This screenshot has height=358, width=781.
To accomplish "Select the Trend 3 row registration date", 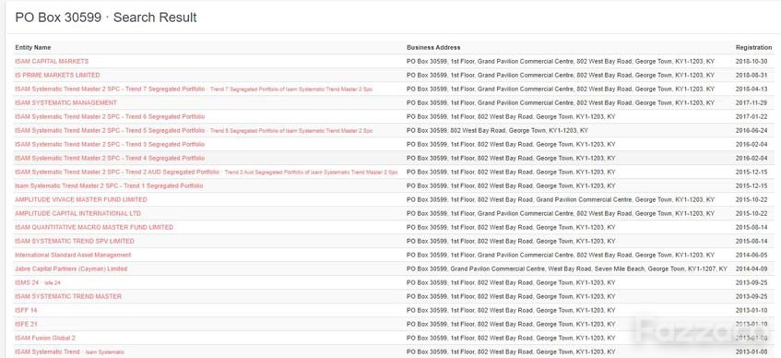I will [751, 144].
